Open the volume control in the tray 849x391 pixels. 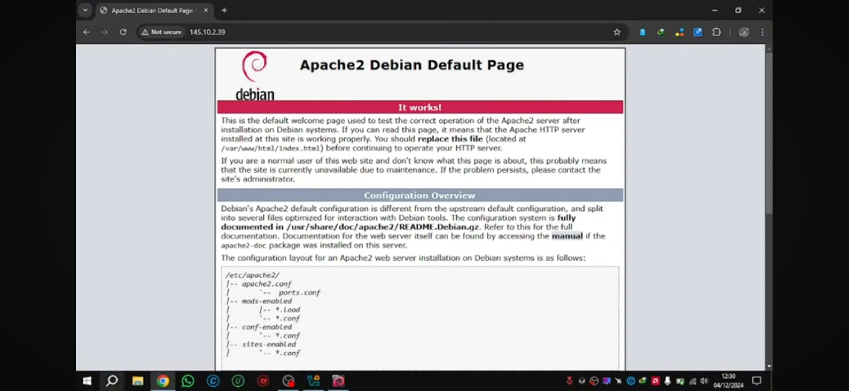704,381
